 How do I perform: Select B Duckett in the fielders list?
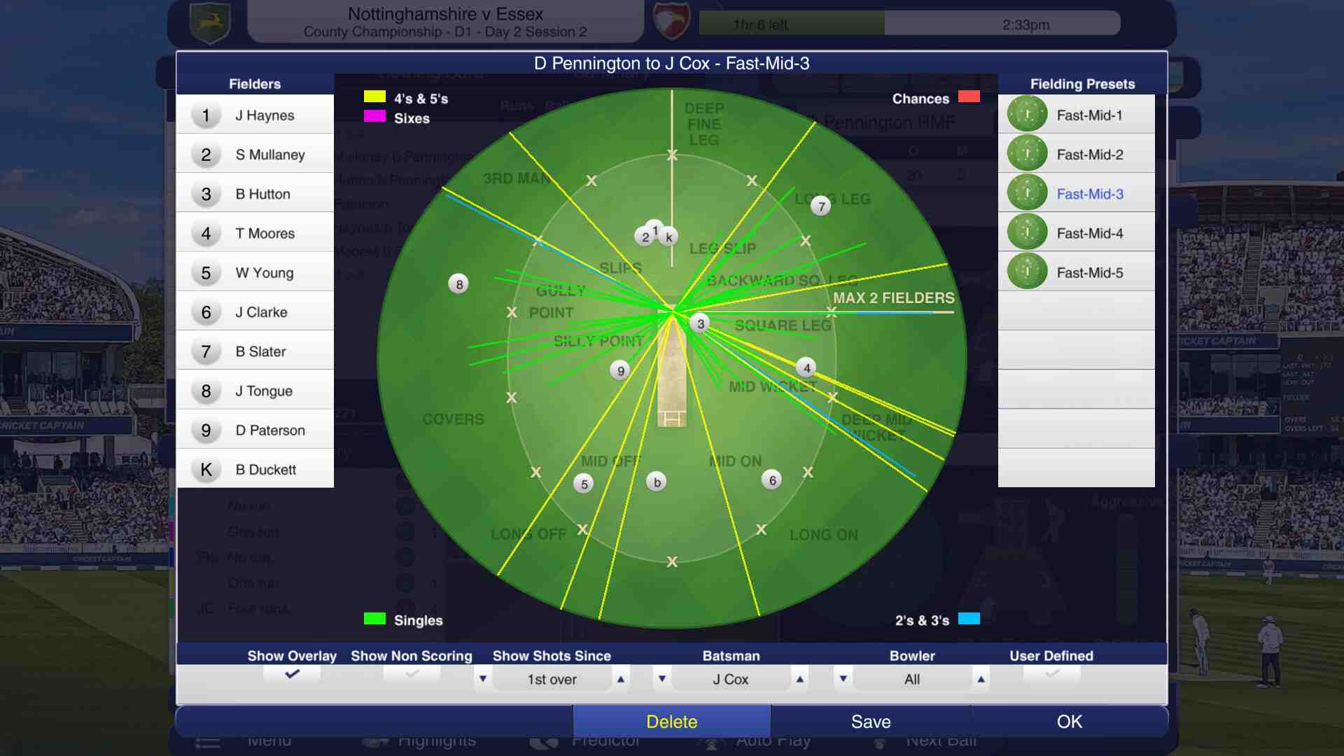[265, 470]
